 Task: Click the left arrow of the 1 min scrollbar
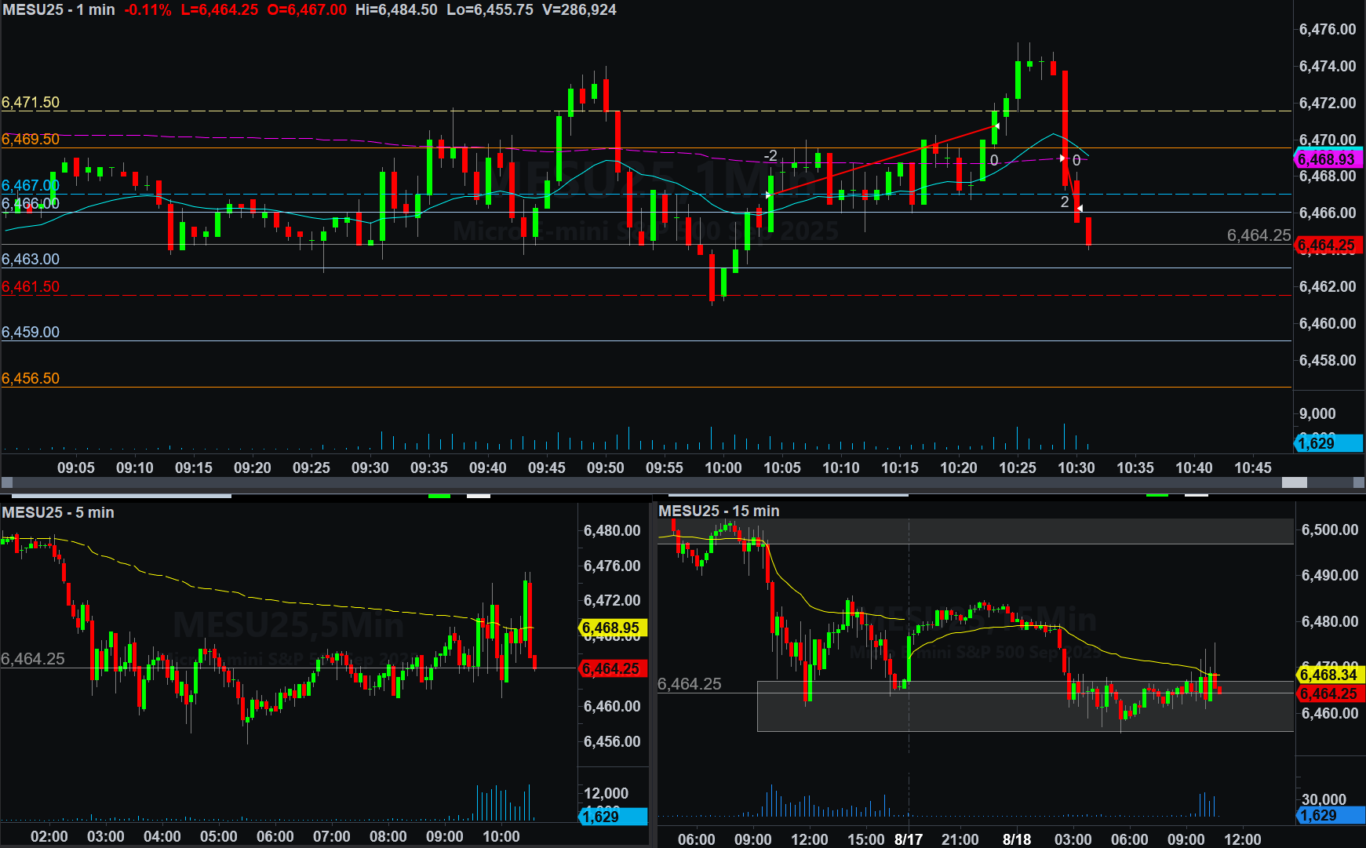point(7,482)
